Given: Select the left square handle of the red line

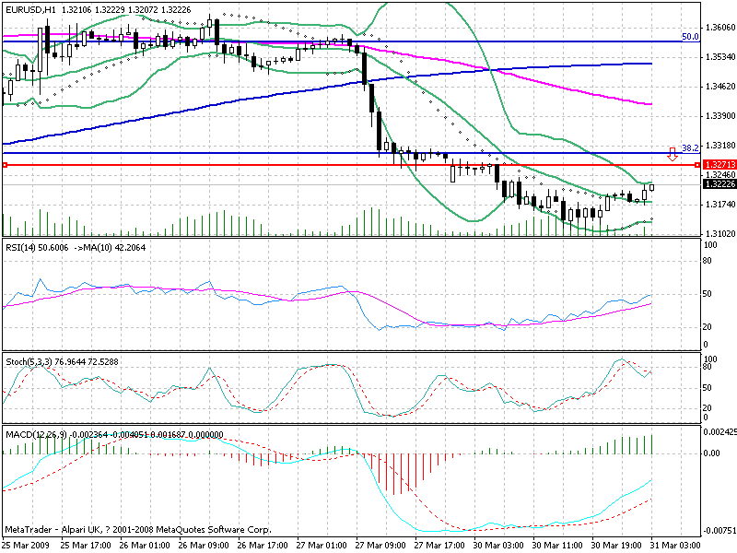Looking at the screenshot, I should click(x=5, y=165).
